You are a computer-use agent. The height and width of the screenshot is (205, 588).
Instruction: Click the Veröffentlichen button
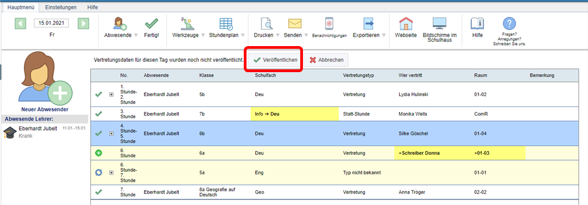point(275,60)
